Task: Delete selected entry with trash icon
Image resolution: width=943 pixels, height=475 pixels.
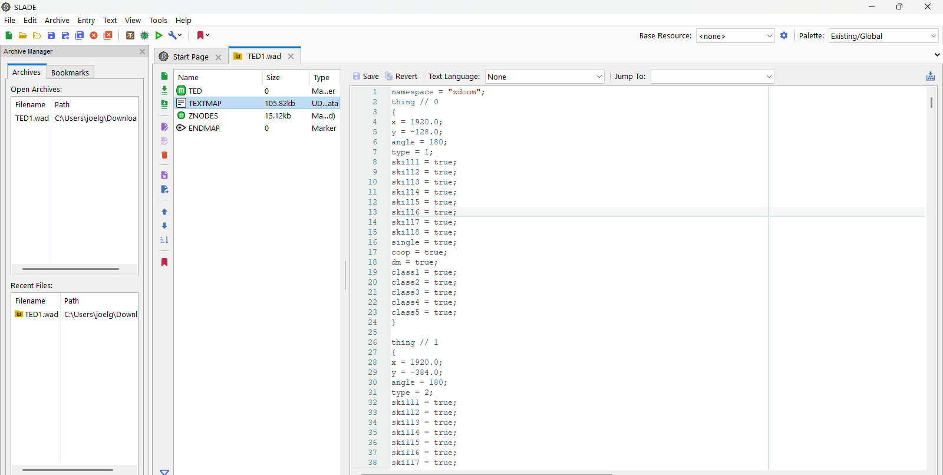Action: 164,155
